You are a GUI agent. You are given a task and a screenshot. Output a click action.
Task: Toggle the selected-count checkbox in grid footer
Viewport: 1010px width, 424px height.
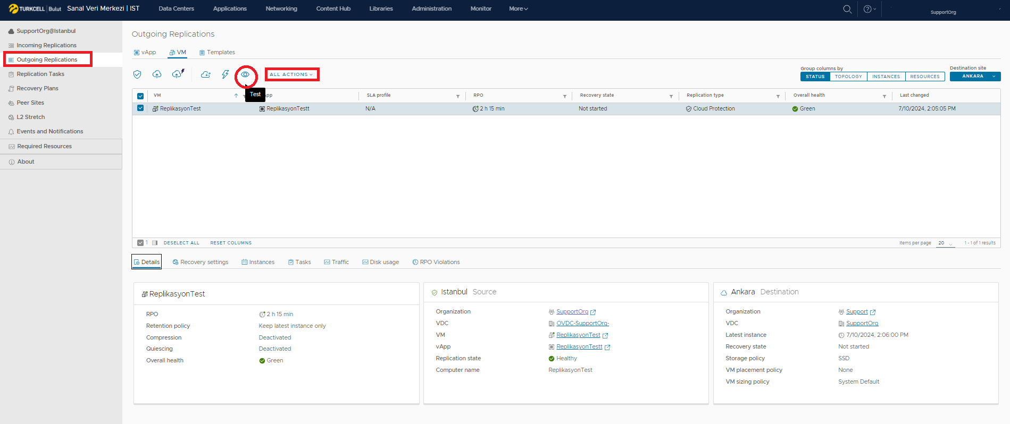pos(140,243)
